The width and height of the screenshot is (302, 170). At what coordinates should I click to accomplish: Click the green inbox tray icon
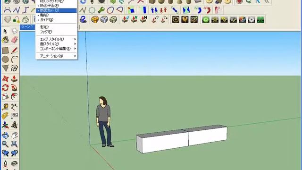tap(260, 20)
